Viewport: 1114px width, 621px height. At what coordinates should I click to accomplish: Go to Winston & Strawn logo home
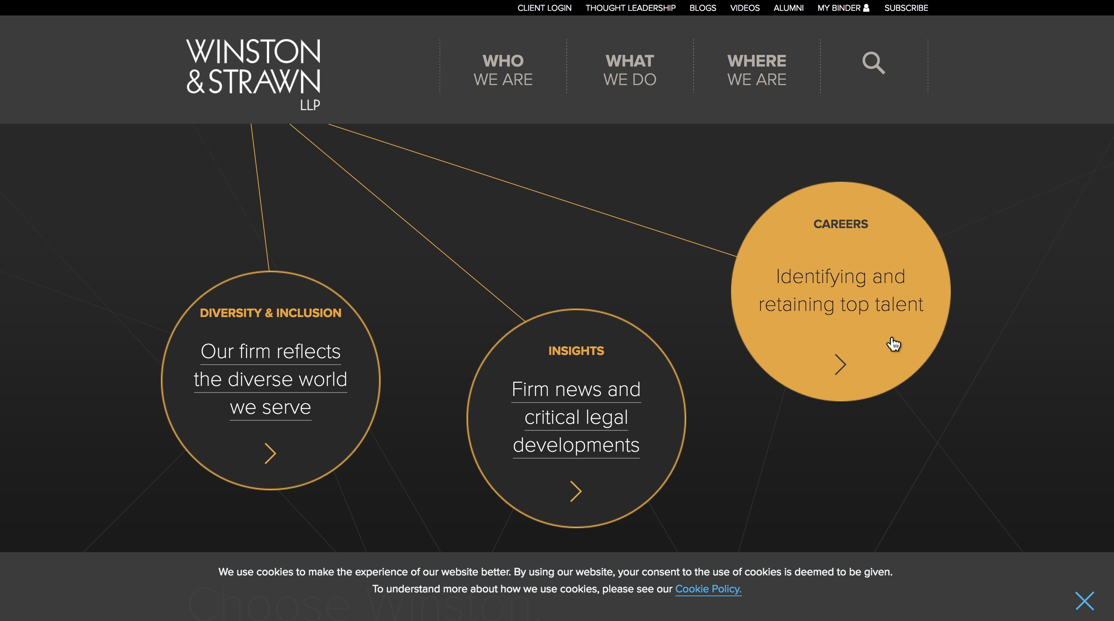(253, 74)
